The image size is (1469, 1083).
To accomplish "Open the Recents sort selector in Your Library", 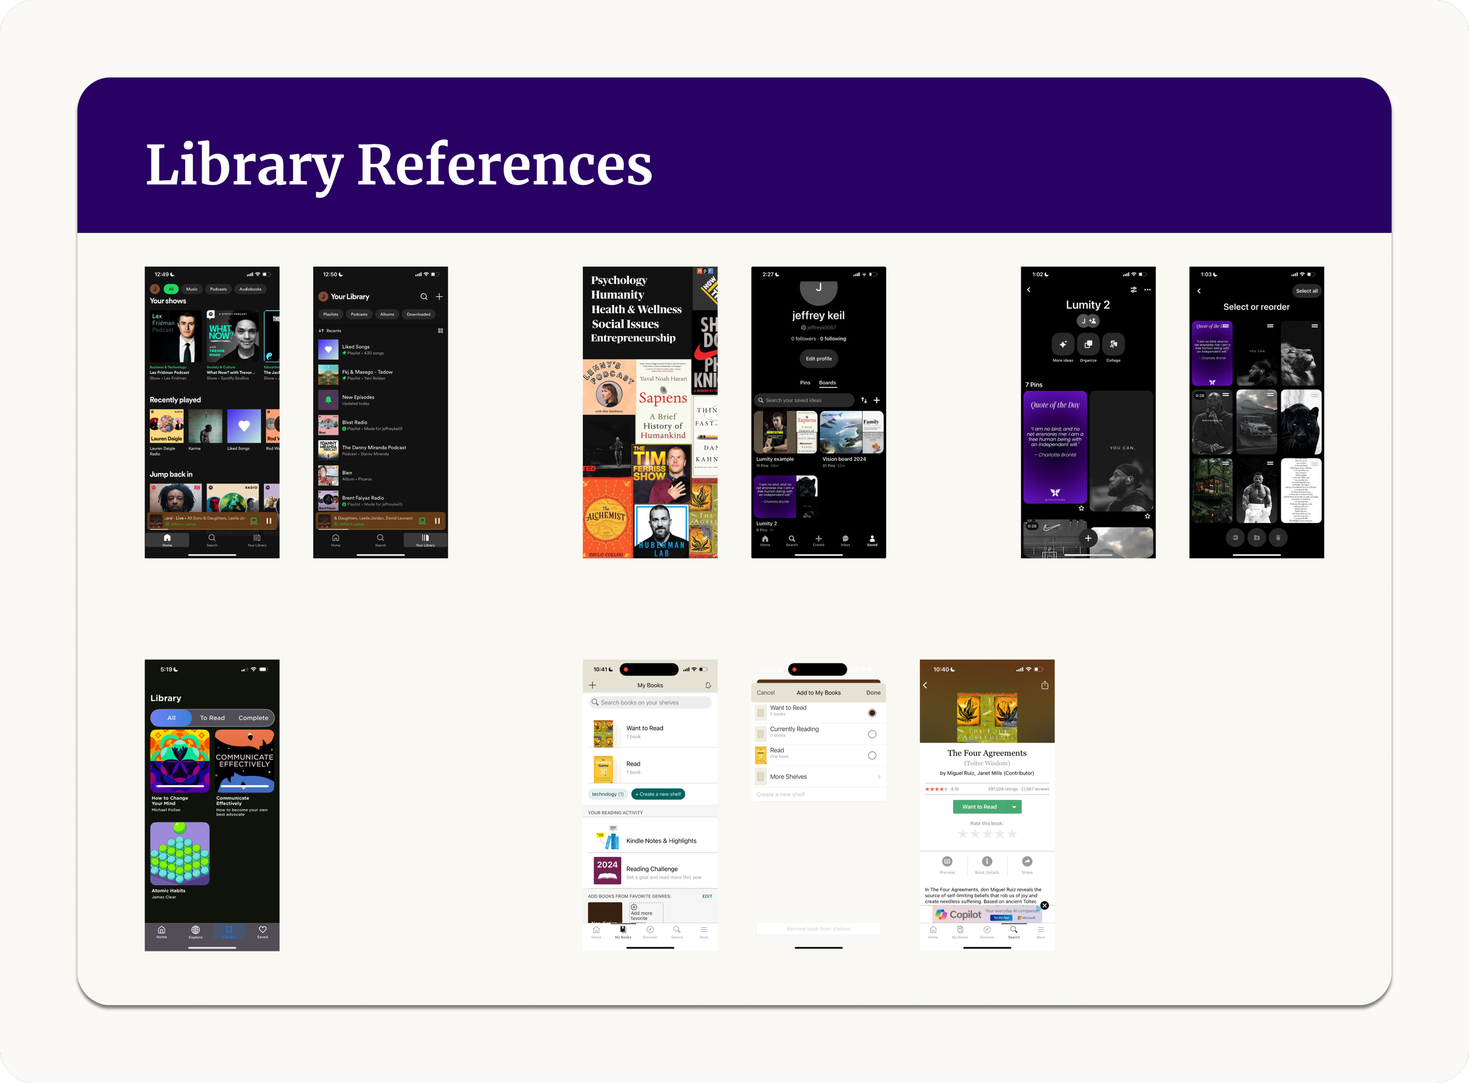I will click(330, 330).
